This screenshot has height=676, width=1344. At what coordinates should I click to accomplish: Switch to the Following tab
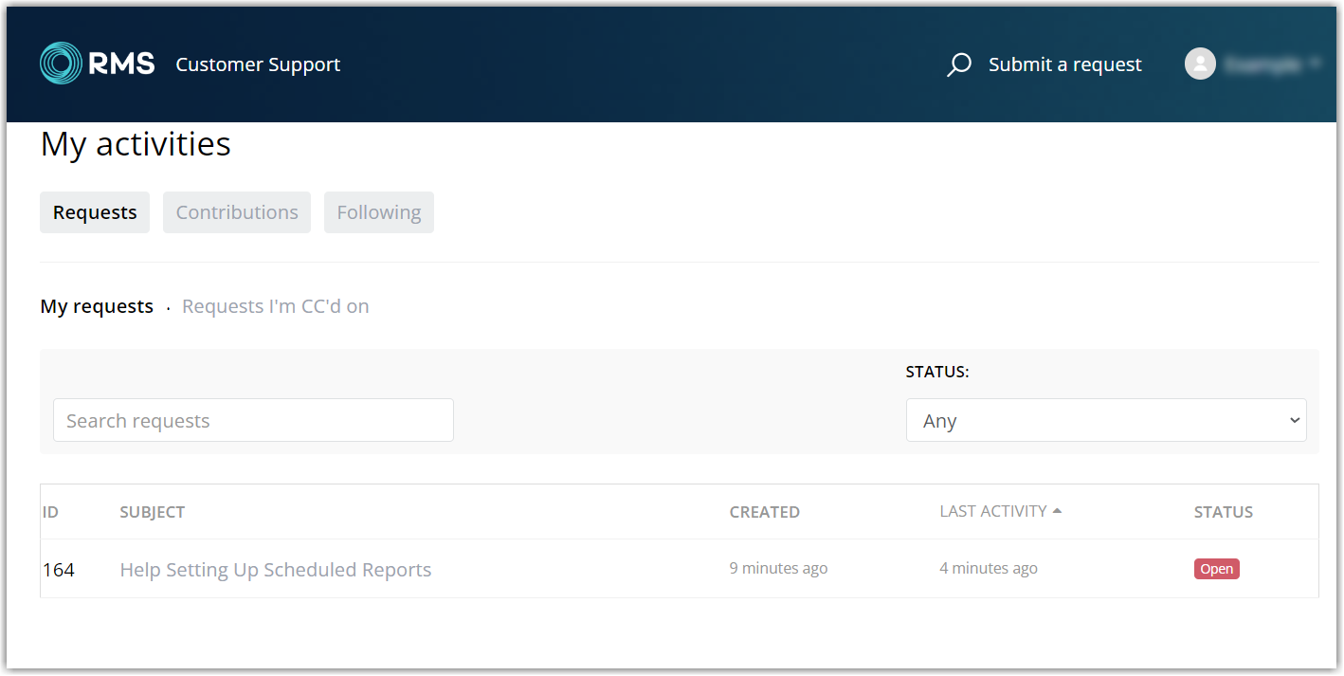click(x=378, y=211)
